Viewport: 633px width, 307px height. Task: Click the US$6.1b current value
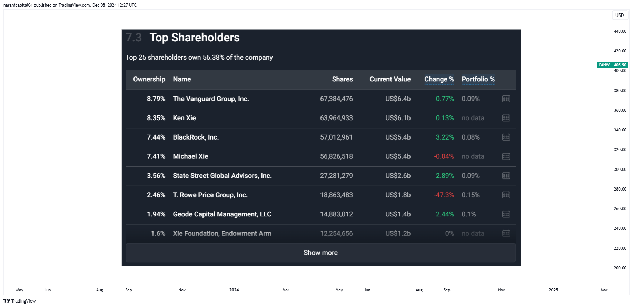point(398,118)
